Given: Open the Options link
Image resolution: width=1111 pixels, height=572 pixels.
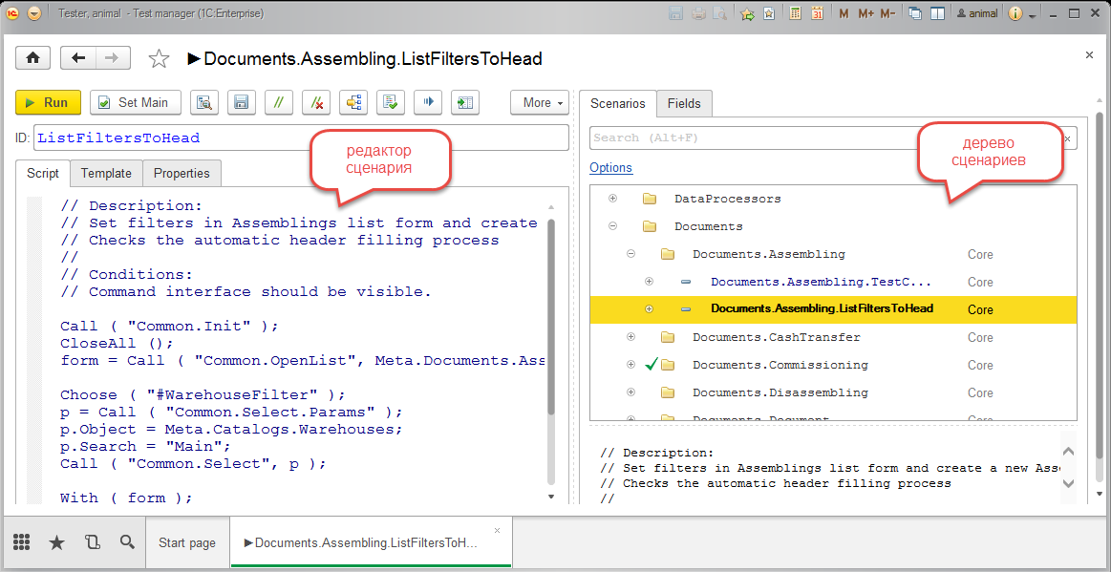Looking at the screenshot, I should coord(610,168).
